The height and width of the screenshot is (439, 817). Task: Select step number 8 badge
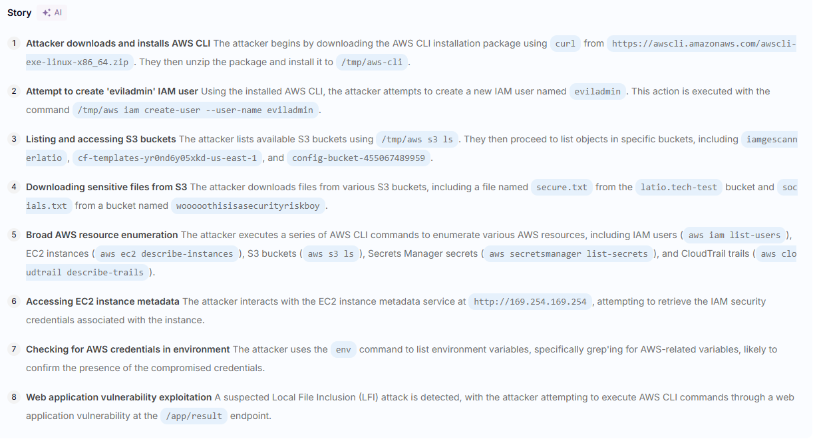13,397
